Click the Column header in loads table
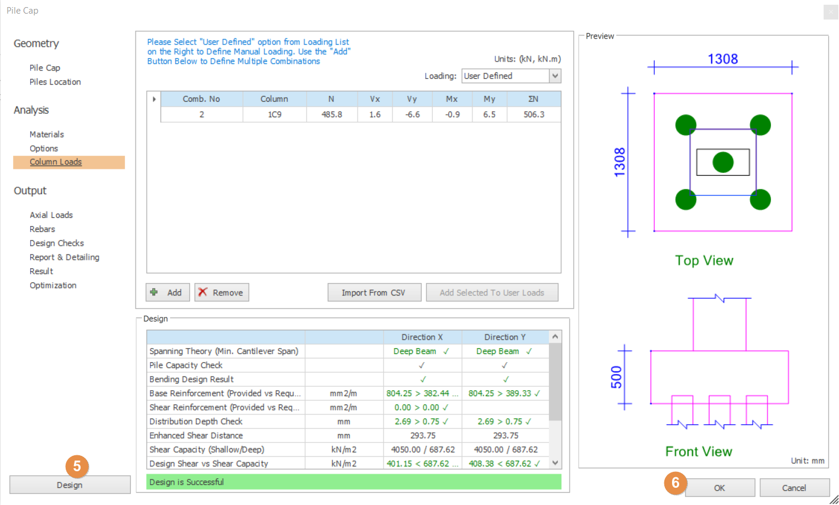839x505 pixels. click(274, 99)
